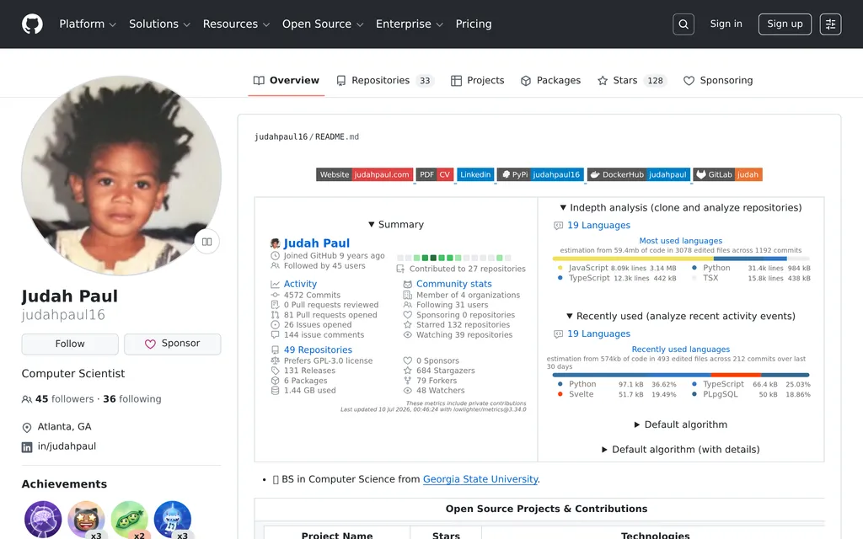The height and width of the screenshot is (539, 863).
Task: Open the PyPi judahpaul16 badge
Action: pyautogui.click(x=540, y=174)
